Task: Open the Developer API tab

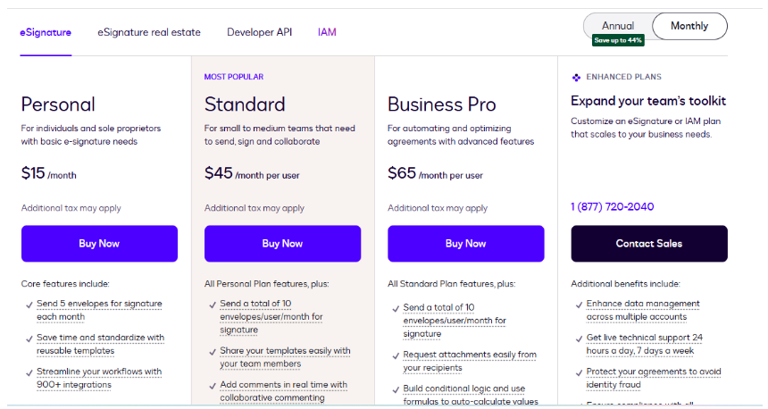Action: click(259, 32)
